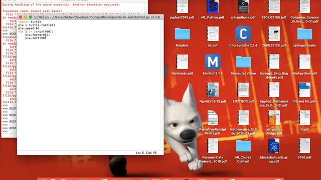Open thinkpython.pdf desktop file

tap(304, 62)
